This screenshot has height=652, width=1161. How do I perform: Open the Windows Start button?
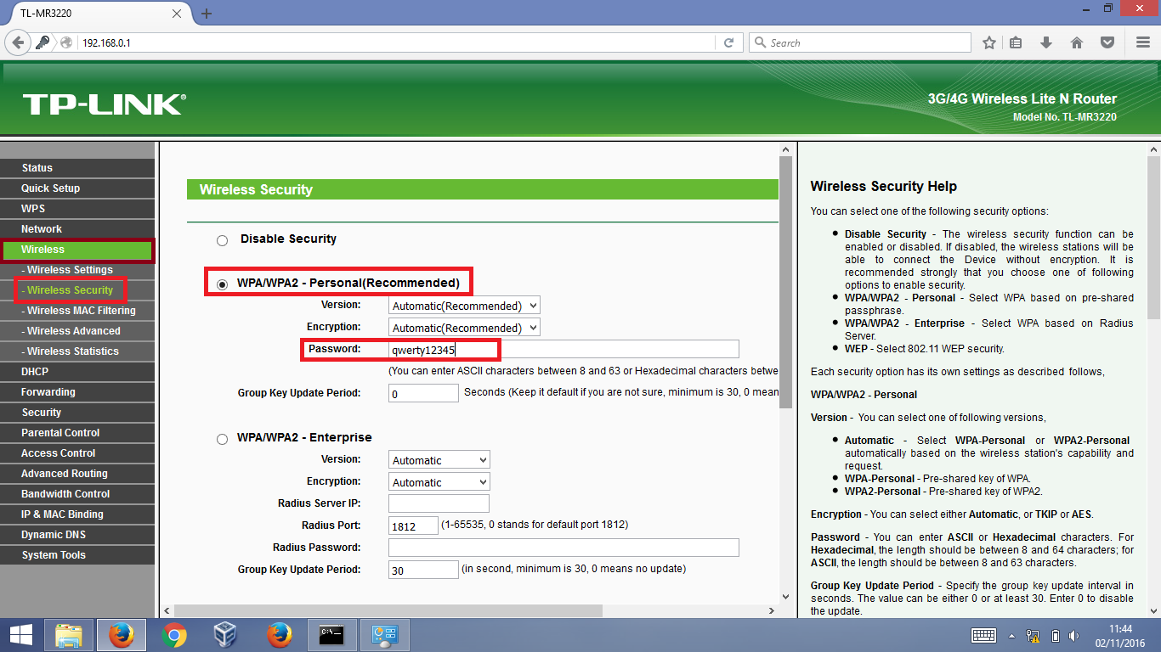coord(21,635)
